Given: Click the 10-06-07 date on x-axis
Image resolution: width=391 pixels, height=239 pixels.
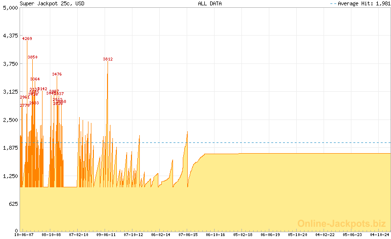Looking at the screenshot, I should tap(23, 235).
